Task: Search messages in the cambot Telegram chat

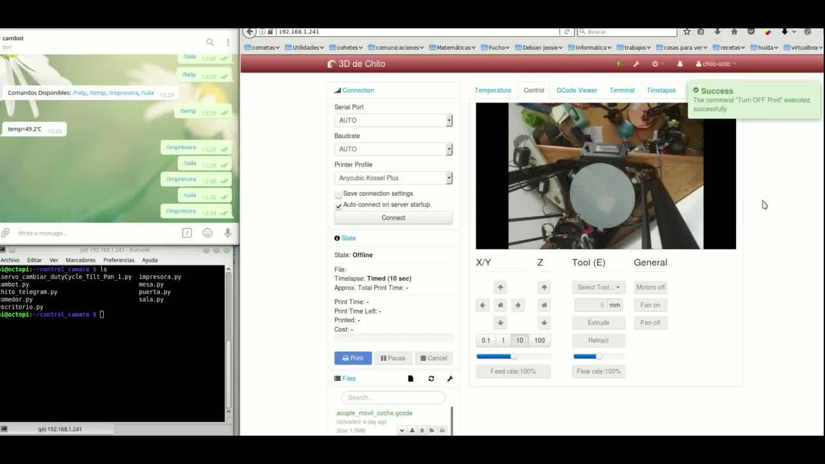Action: click(210, 43)
